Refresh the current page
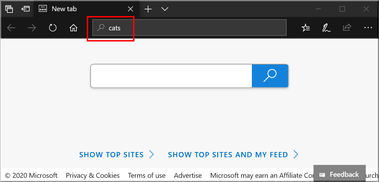This screenshot has width=379, height=182. 53,28
